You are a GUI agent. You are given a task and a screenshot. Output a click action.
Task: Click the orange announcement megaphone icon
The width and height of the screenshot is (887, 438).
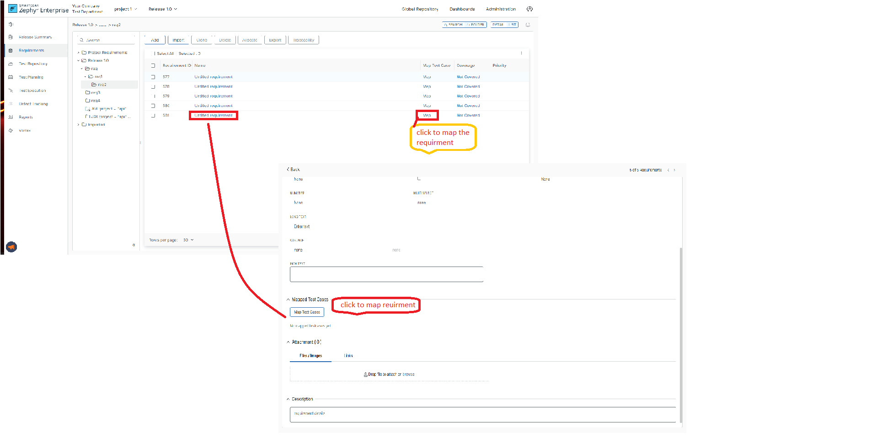[x=11, y=247]
